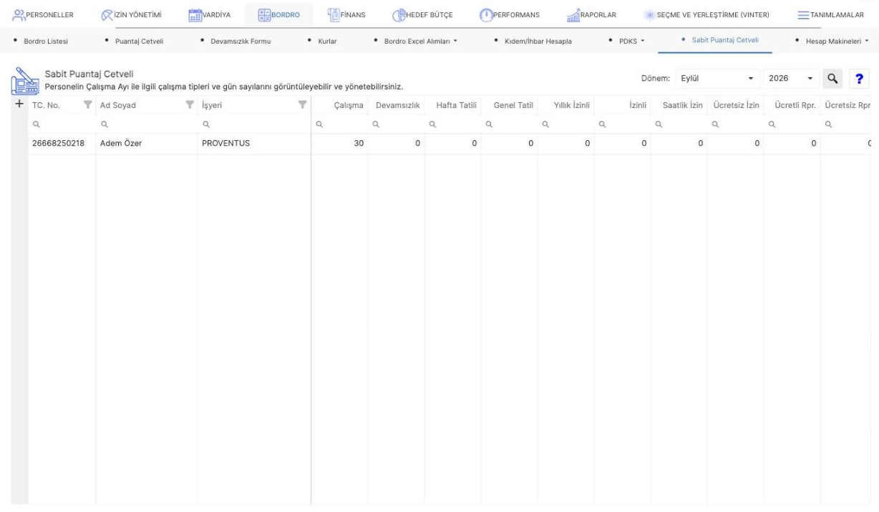Sort by the Devamsızlık column header

pos(397,106)
